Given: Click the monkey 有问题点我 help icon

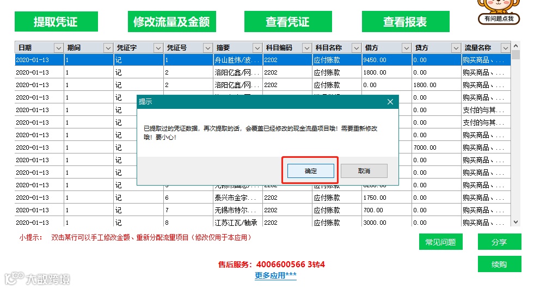Looking at the screenshot, I should click(499, 12).
